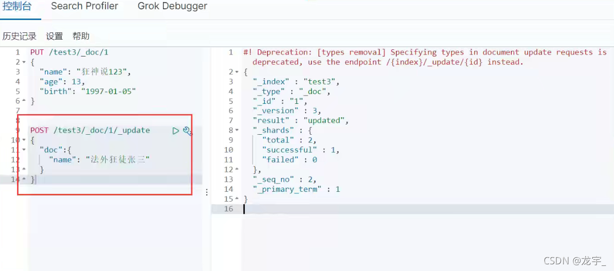This screenshot has height=271, width=614.
Task: Switch to the Grok Debugger tab
Action: pos(172,6)
